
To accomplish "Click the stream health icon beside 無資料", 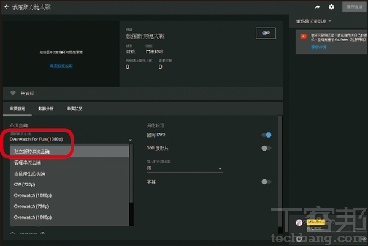I will tap(13, 94).
